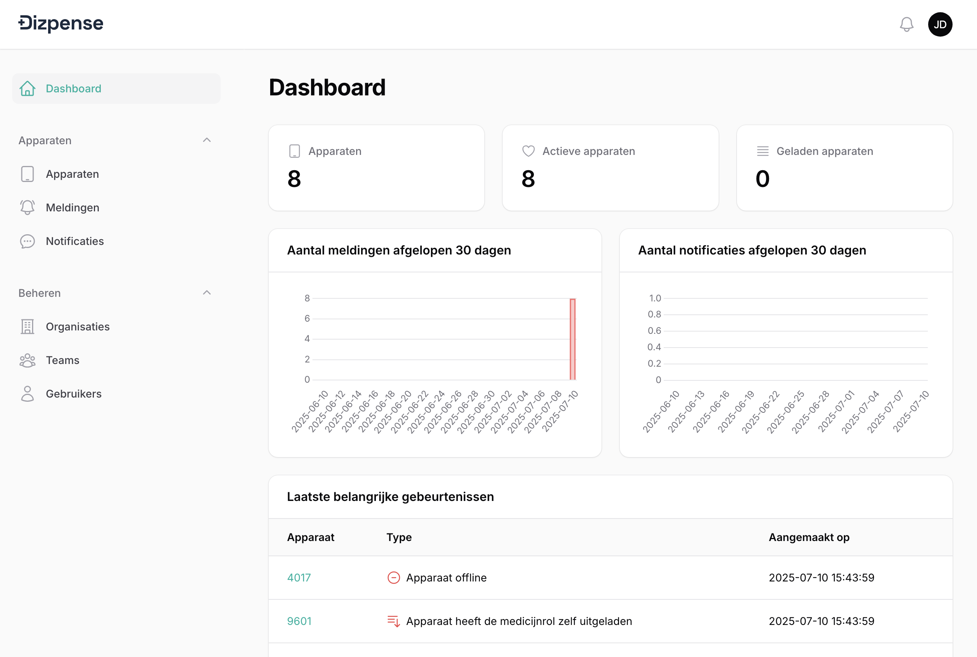Viewport: 977px width, 657px height.
Task: Click the Geladen apparaten card
Action: [x=844, y=167]
